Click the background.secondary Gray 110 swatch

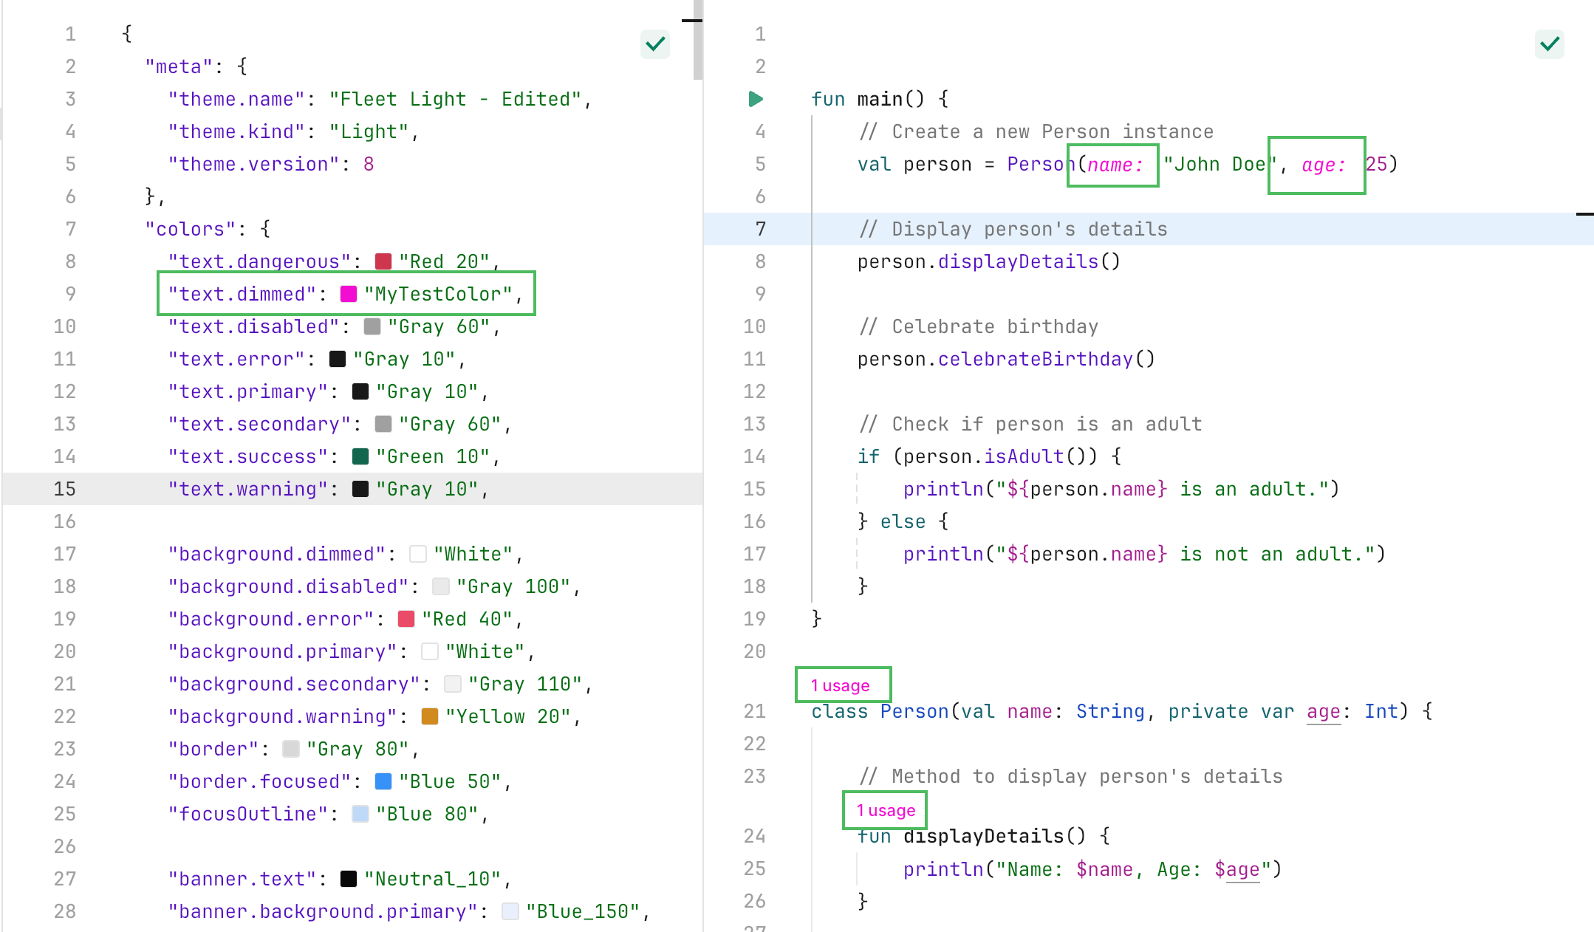click(x=453, y=684)
